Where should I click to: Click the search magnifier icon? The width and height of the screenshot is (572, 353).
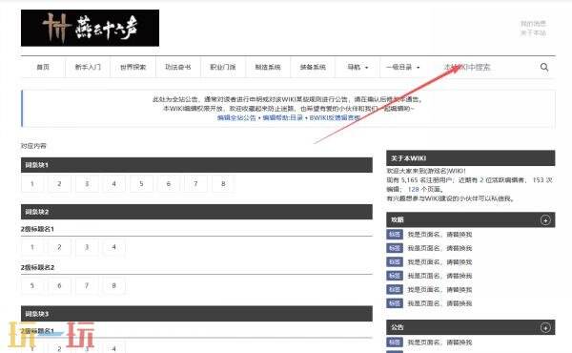pos(544,67)
